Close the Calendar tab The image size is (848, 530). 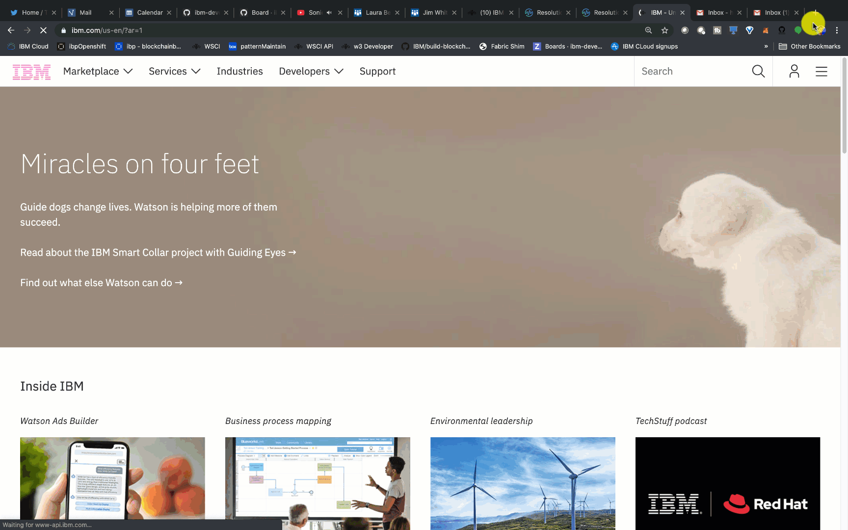click(169, 13)
